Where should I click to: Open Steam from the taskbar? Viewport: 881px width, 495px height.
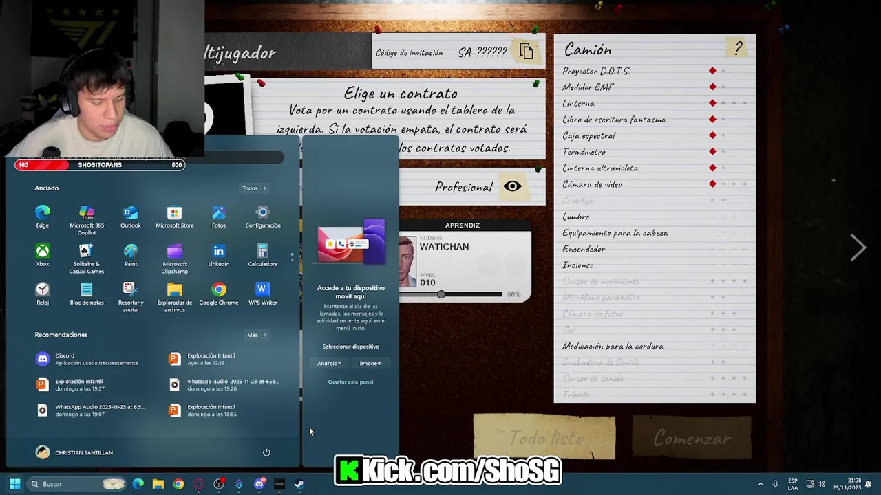[x=299, y=484]
